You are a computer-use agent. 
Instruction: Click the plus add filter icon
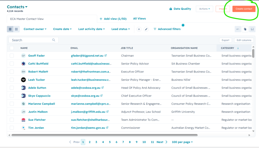coord(139,29)
